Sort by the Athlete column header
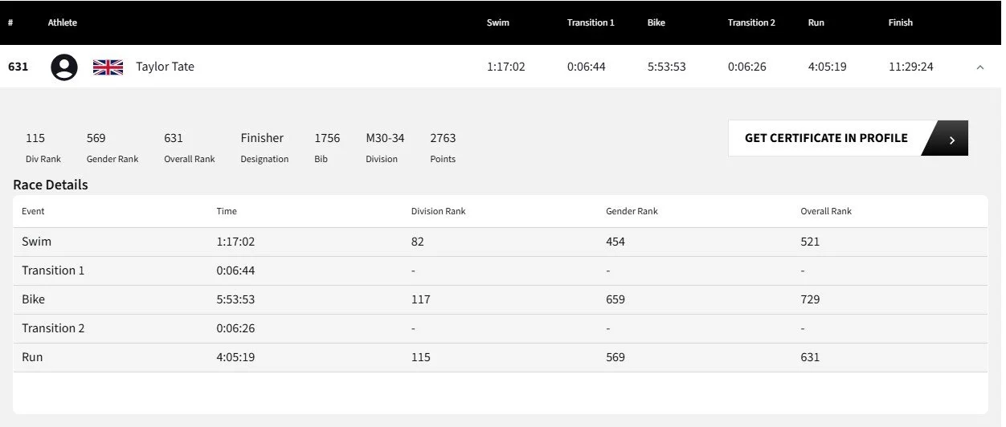Screen dimensions: 1006x427 click(63, 22)
